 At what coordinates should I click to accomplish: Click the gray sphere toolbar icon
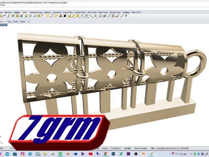pos(100,16)
